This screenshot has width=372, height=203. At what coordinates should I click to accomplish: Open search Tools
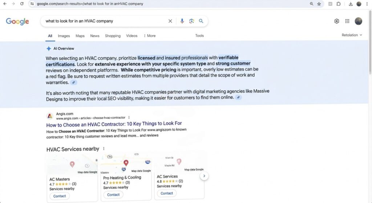199,36
